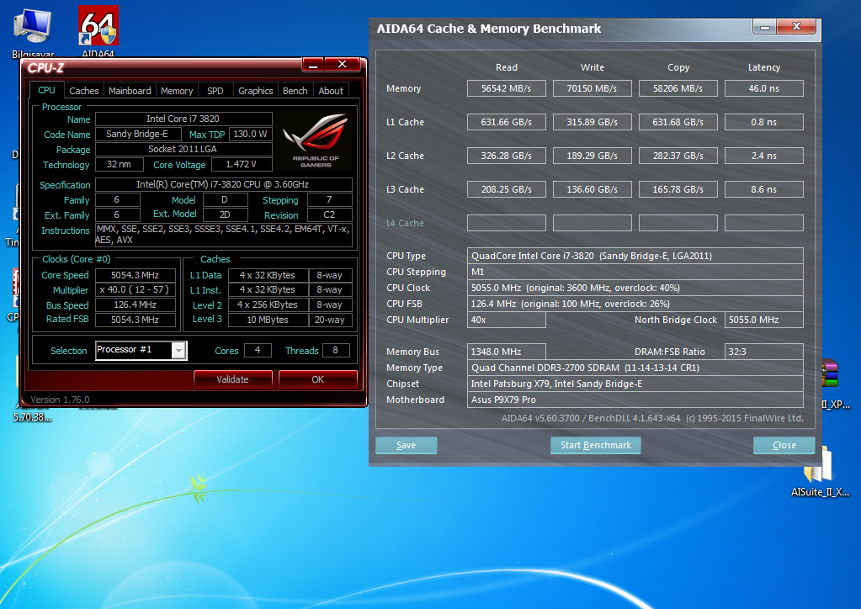Minimize the CPU-Z window
The height and width of the screenshot is (609, 861).
(x=313, y=65)
